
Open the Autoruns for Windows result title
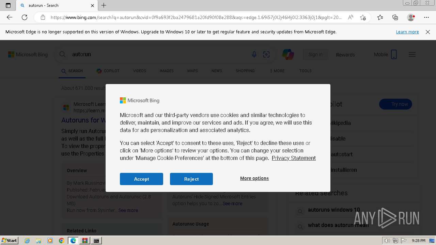(83, 120)
